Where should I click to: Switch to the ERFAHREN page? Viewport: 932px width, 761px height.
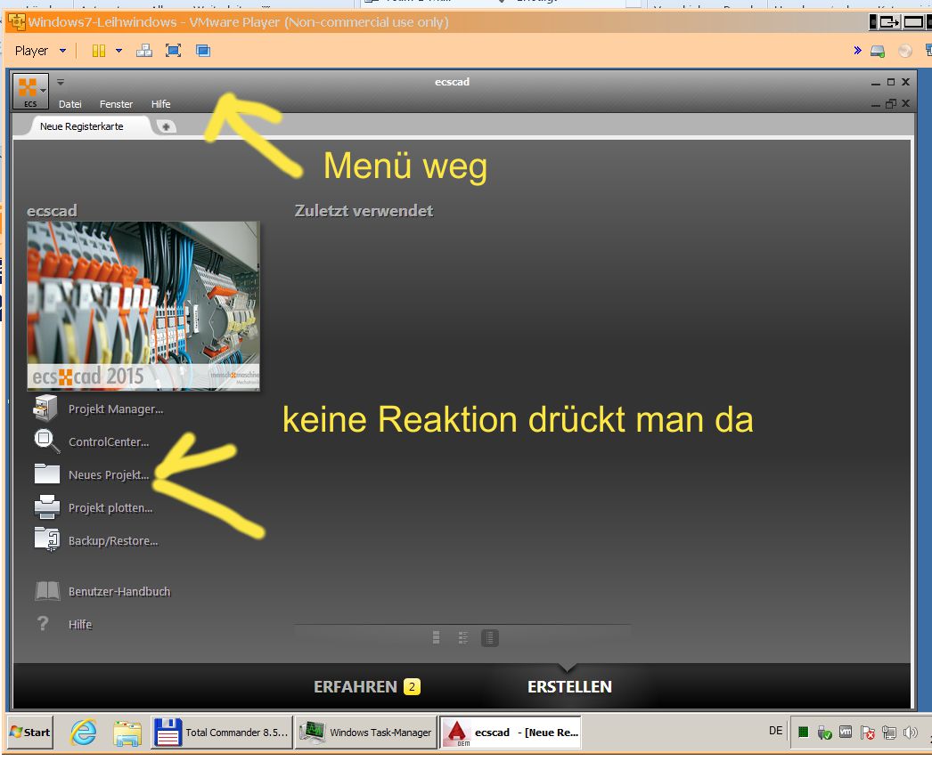coord(356,687)
